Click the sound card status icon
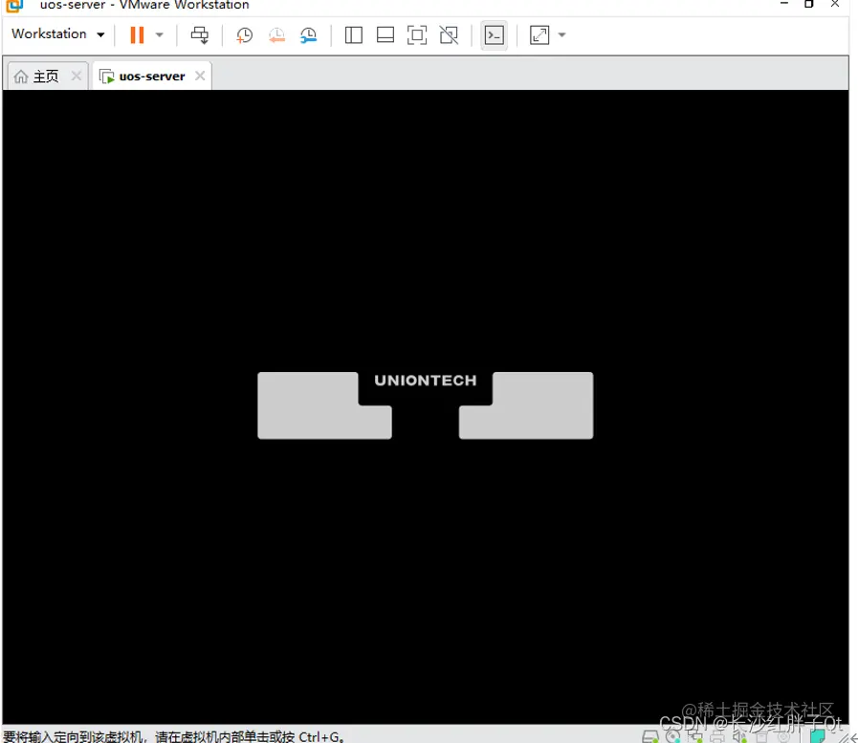 click(x=739, y=736)
